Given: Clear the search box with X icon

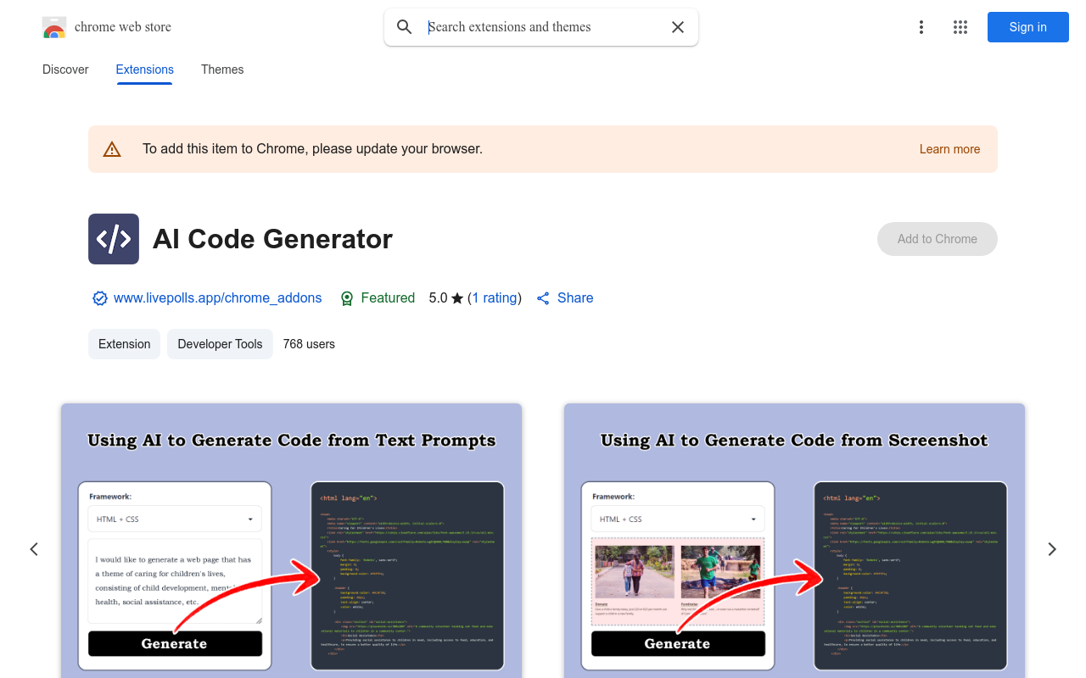Looking at the screenshot, I should (678, 27).
